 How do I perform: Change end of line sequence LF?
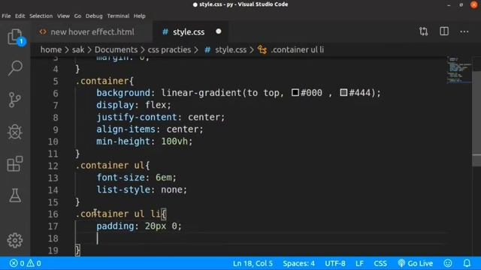click(x=359, y=263)
